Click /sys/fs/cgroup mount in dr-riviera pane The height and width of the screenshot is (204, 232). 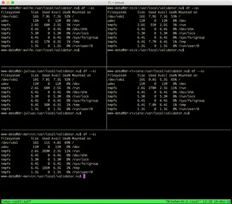192,101
